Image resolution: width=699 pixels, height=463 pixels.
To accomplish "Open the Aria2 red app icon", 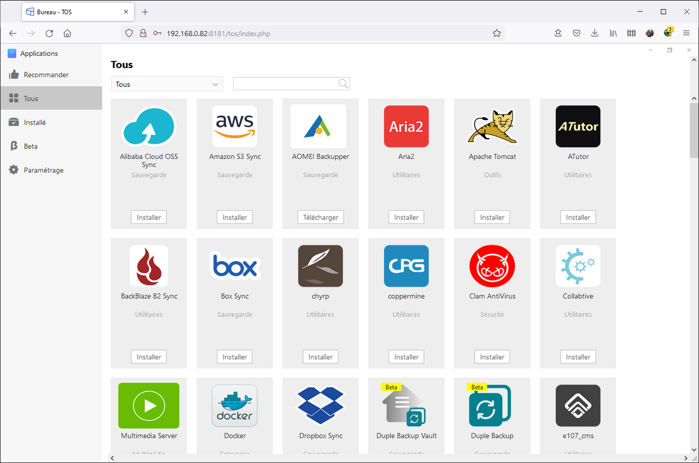I will click(x=407, y=126).
